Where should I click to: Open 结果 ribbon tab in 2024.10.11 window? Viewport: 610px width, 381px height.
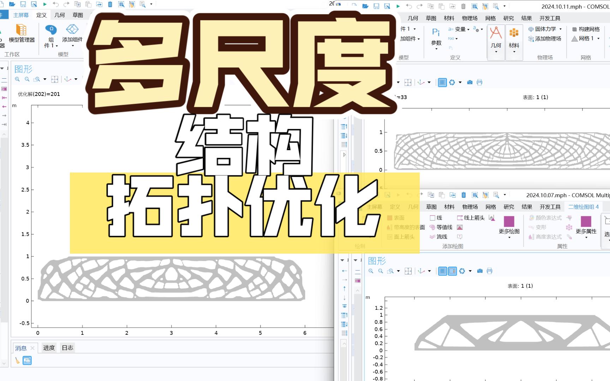527,18
